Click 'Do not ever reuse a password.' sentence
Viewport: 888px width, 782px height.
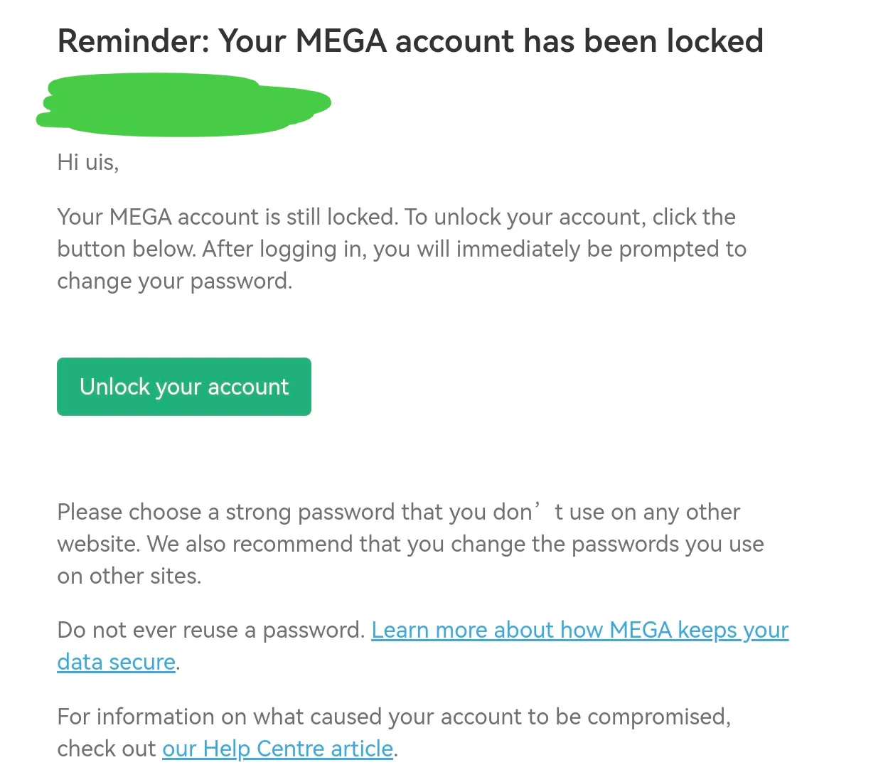(x=210, y=631)
